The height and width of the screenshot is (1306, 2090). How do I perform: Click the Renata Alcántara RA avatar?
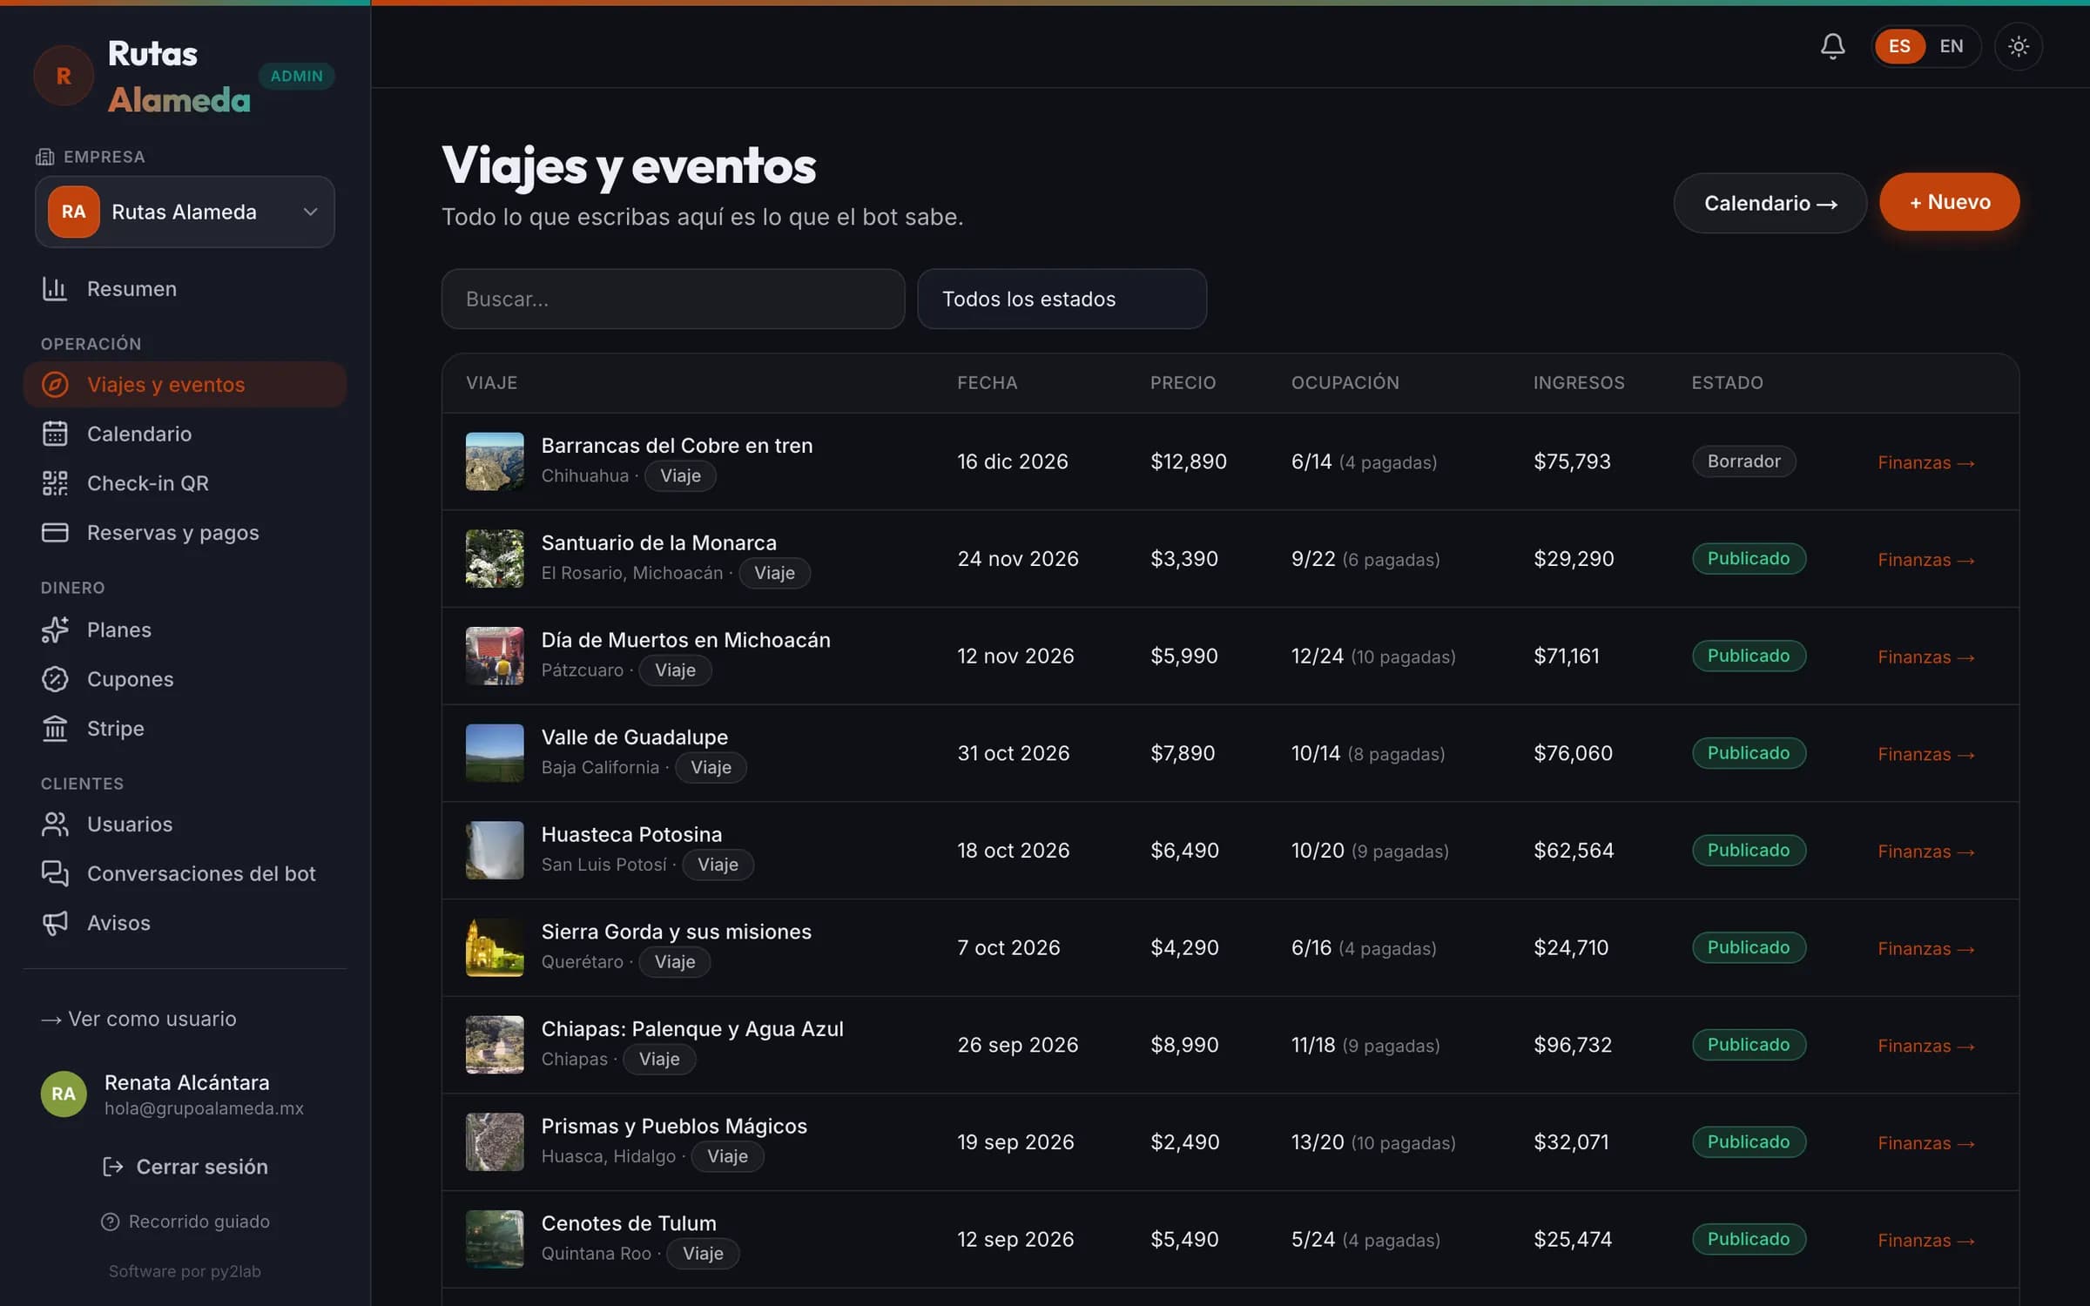pyautogui.click(x=64, y=1094)
